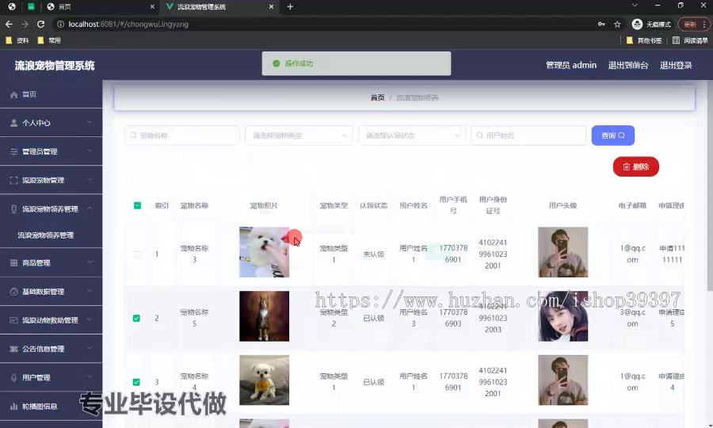Click the man avatar in row 1
The height and width of the screenshot is (428, 713).
click(563, 252)
